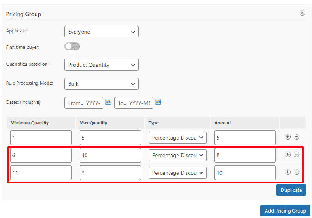The width and height of the screenshot is (312, 218).
Task: Open the Type dropdown for the 11 quantity row
Action: point(178,173)
